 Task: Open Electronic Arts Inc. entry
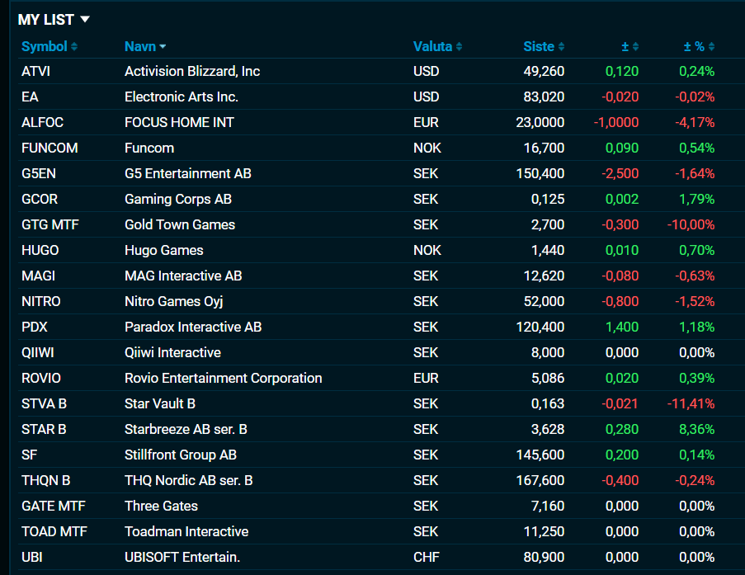(x=181, y=97)
